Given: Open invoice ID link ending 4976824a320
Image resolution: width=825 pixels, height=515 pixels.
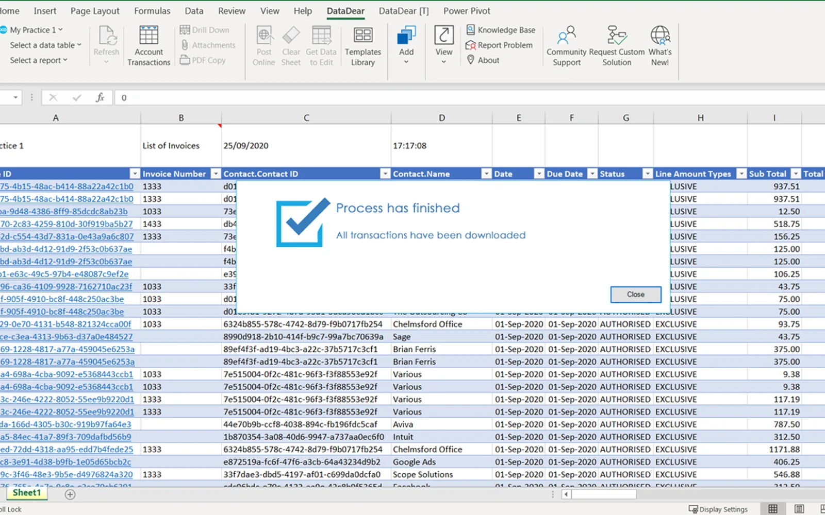Looking at the screenshot, I should click(66, 475).
